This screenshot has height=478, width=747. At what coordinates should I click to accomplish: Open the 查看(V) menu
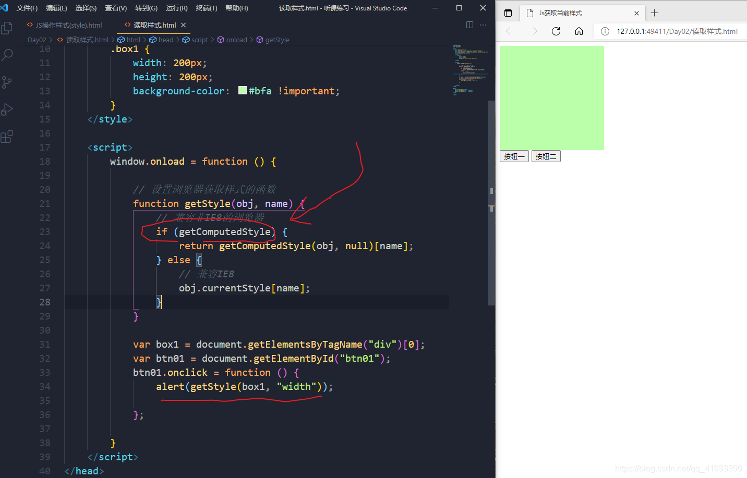point(116,8)
